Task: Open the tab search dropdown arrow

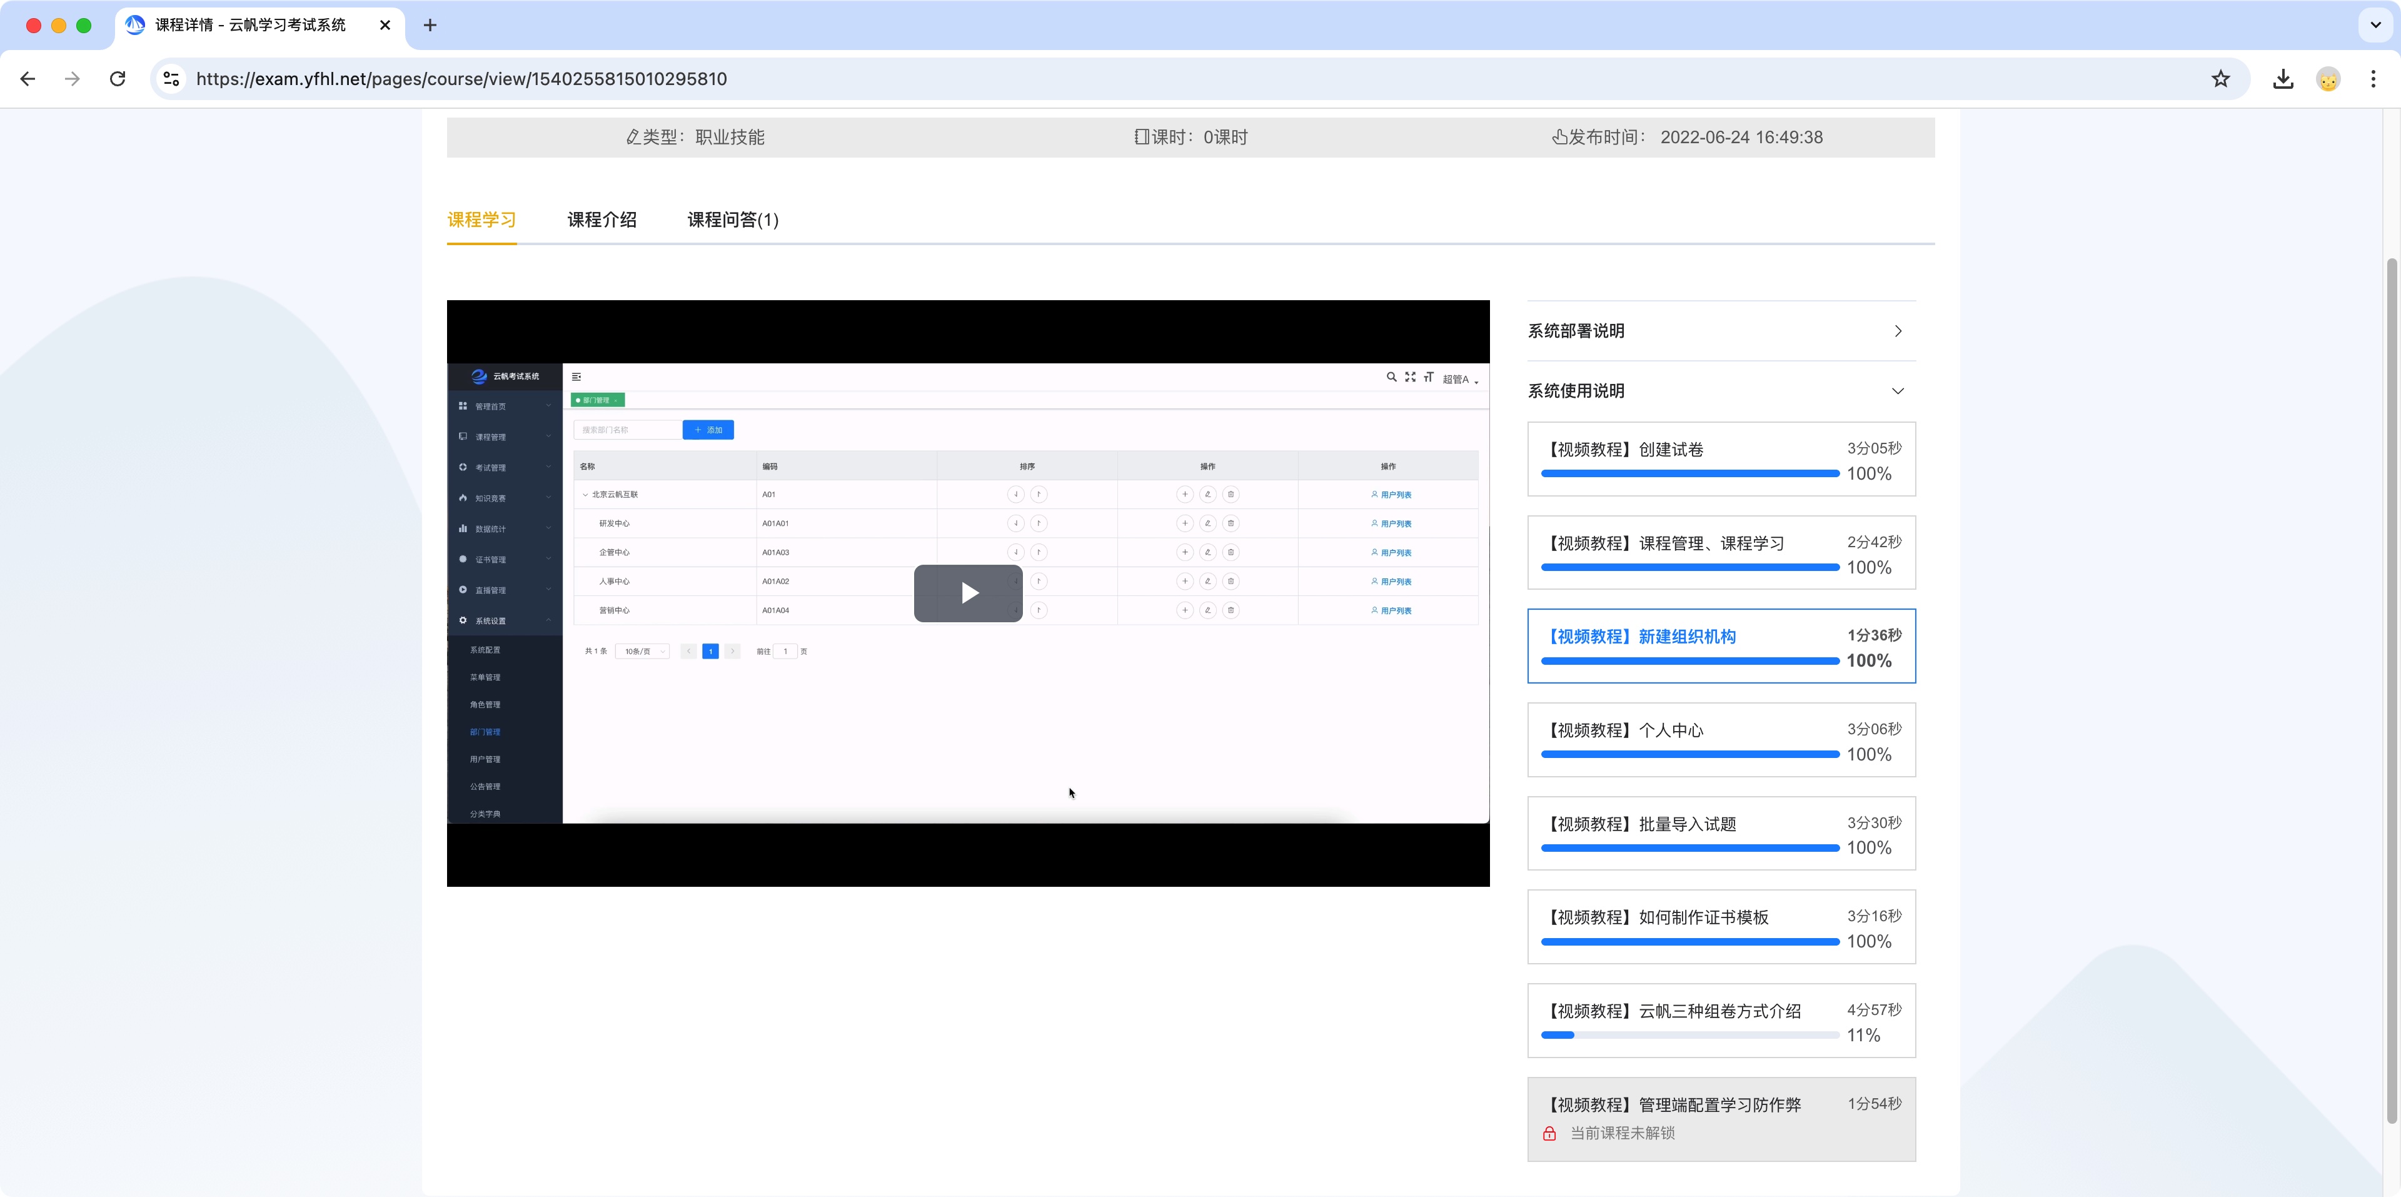Action: click(x=2375, y=25)
